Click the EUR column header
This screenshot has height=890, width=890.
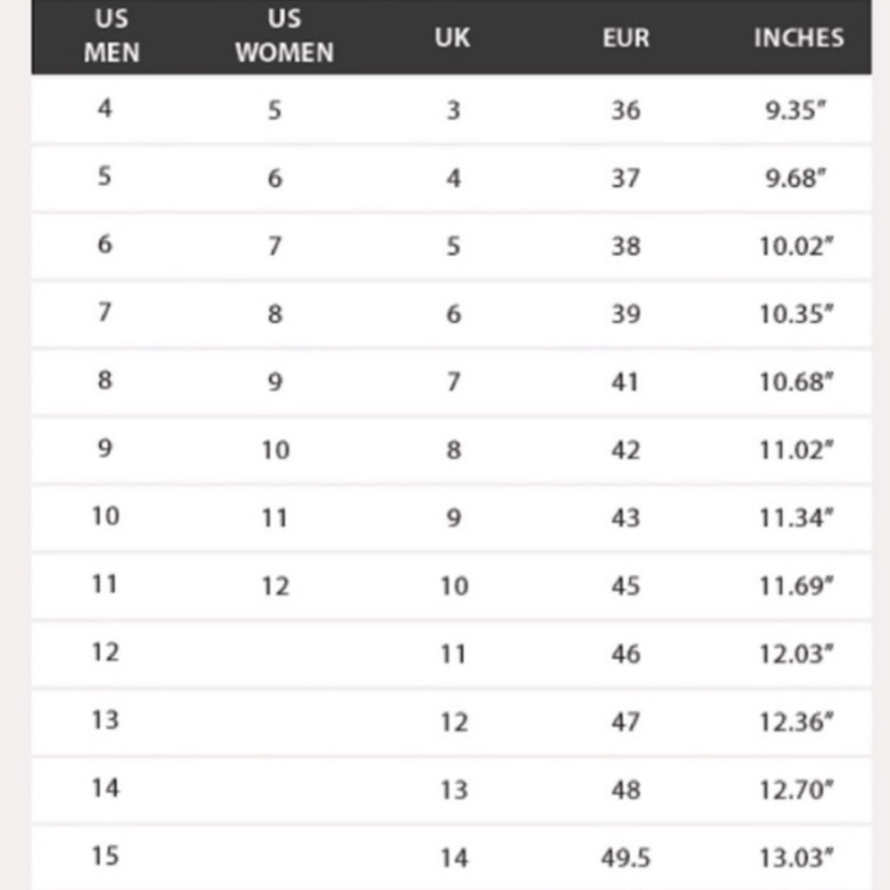tap(626, 38)
